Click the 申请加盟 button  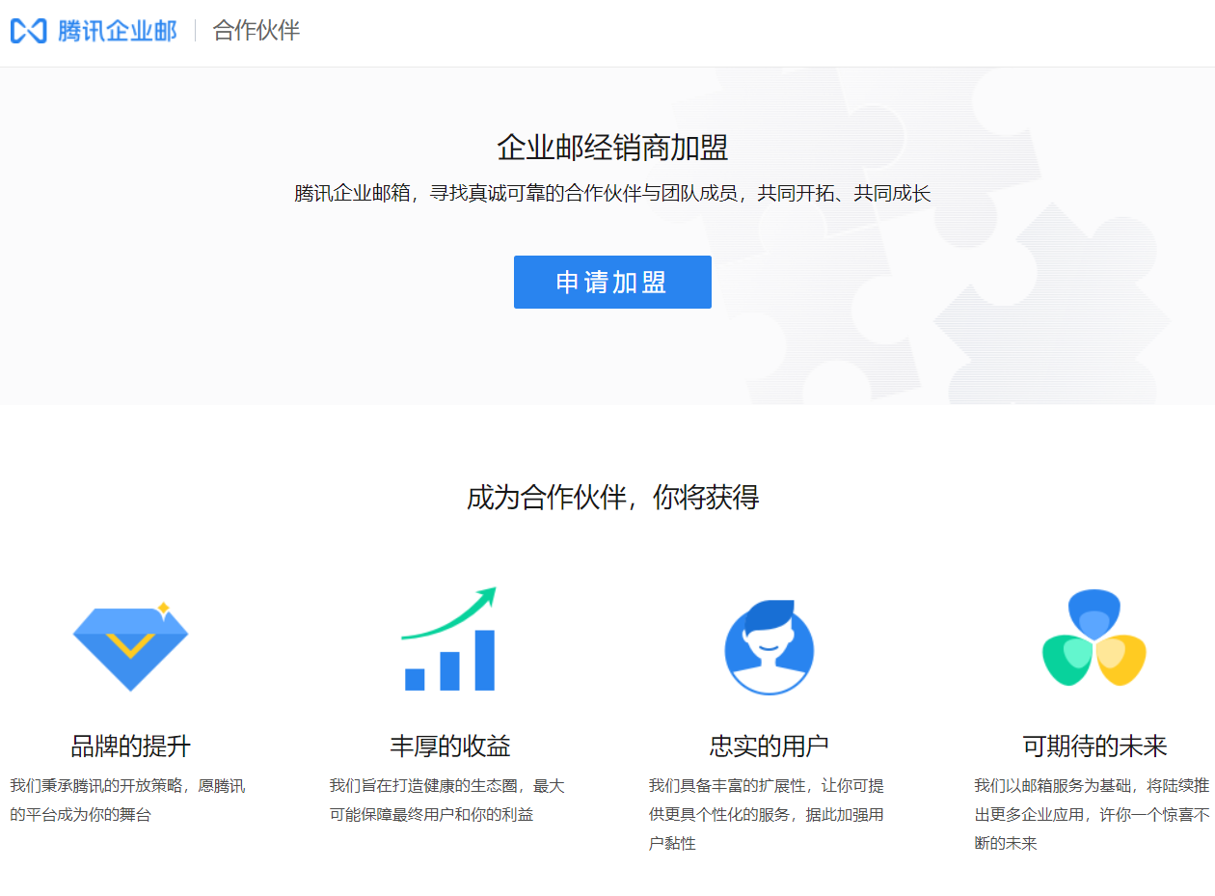coord(612,283)
